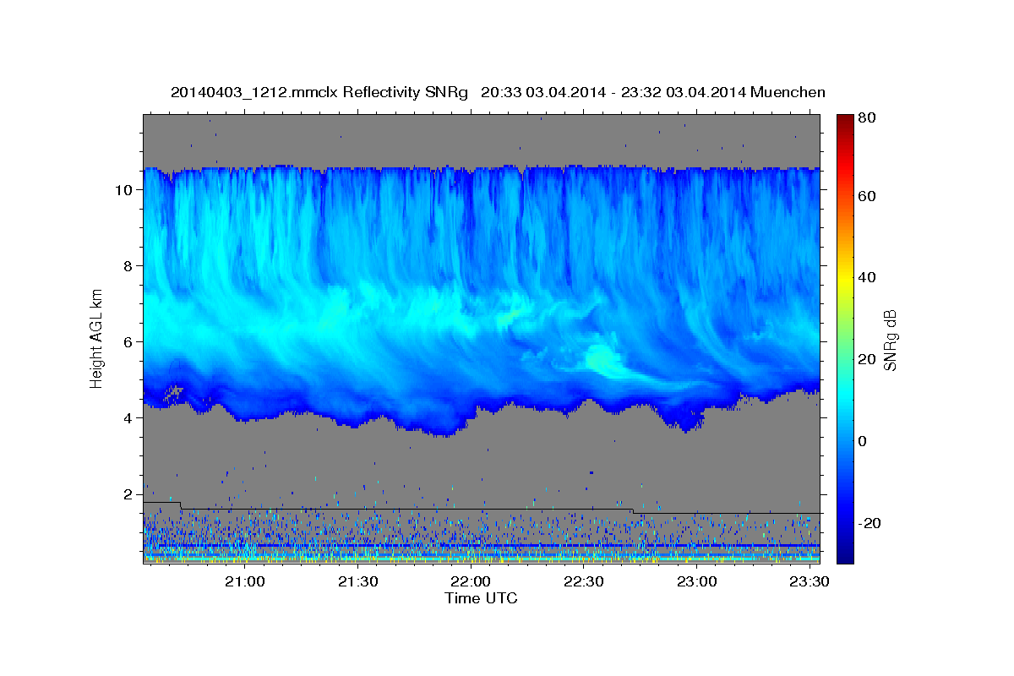Select the 23:00 time tick label
1014x676 pixels.
point(695,581)
